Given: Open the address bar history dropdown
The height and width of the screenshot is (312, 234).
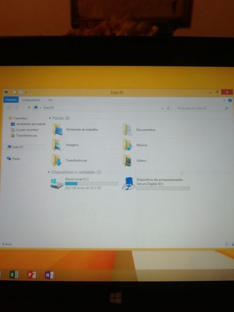Looking at the screenshot, I should [162, 108].
